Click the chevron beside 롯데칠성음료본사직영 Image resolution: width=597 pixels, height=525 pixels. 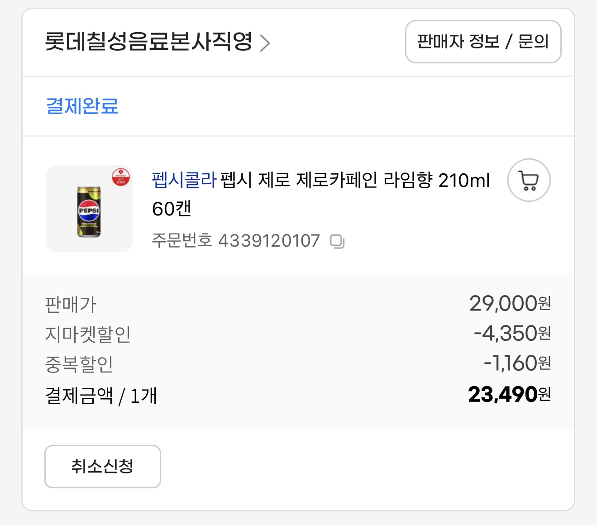coord(265,43)
